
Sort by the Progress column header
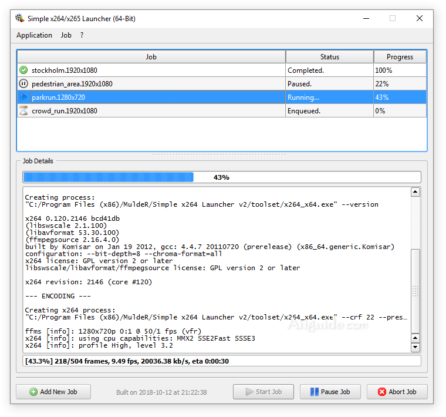click(400, 57)
